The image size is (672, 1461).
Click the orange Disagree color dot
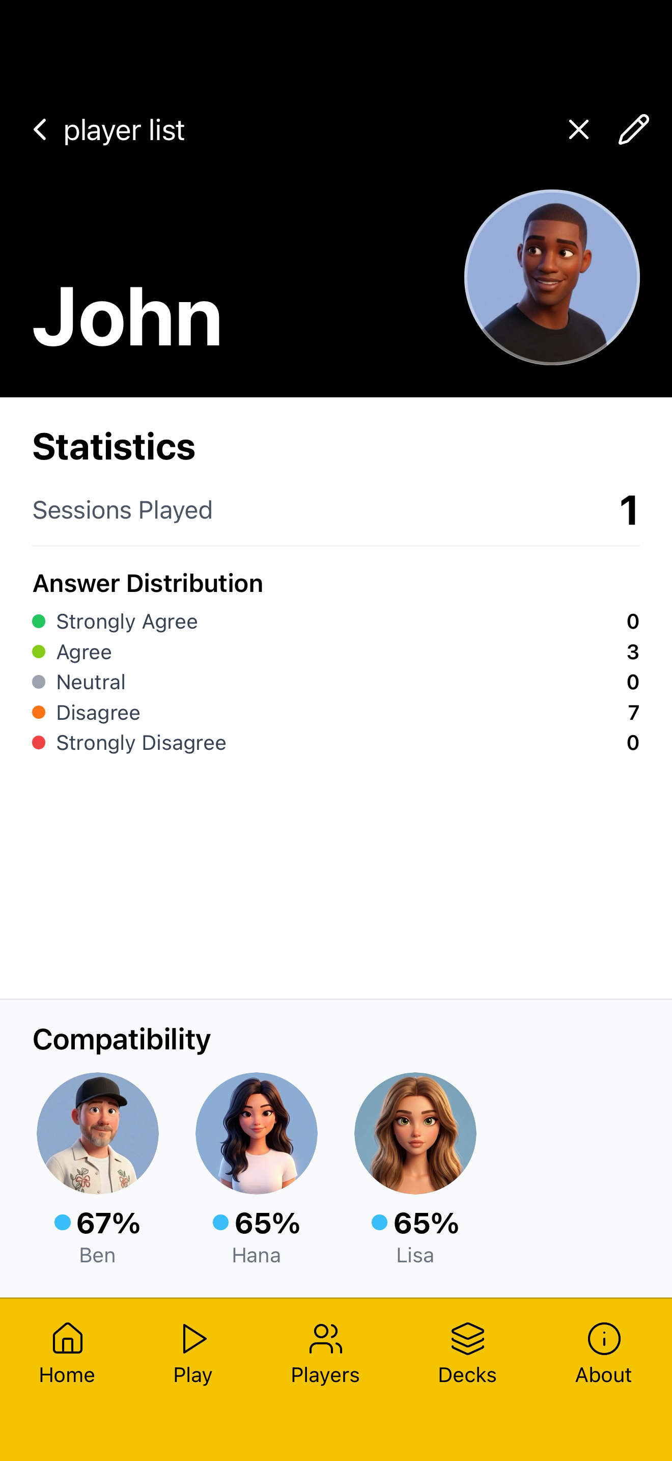(39, 712)
